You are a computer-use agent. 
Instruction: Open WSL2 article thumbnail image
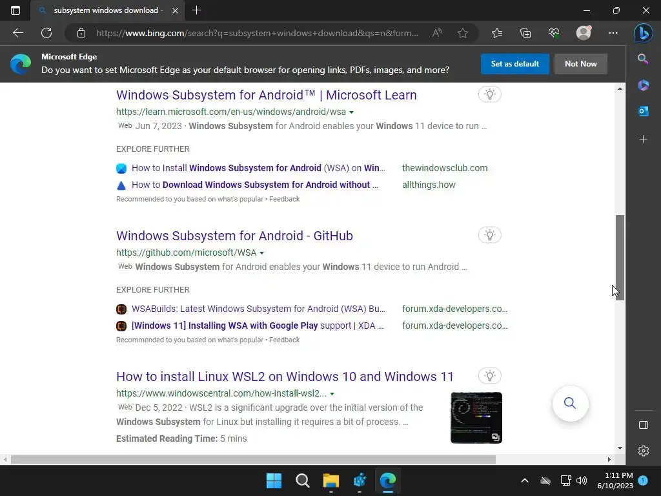(x=476, y=418)
